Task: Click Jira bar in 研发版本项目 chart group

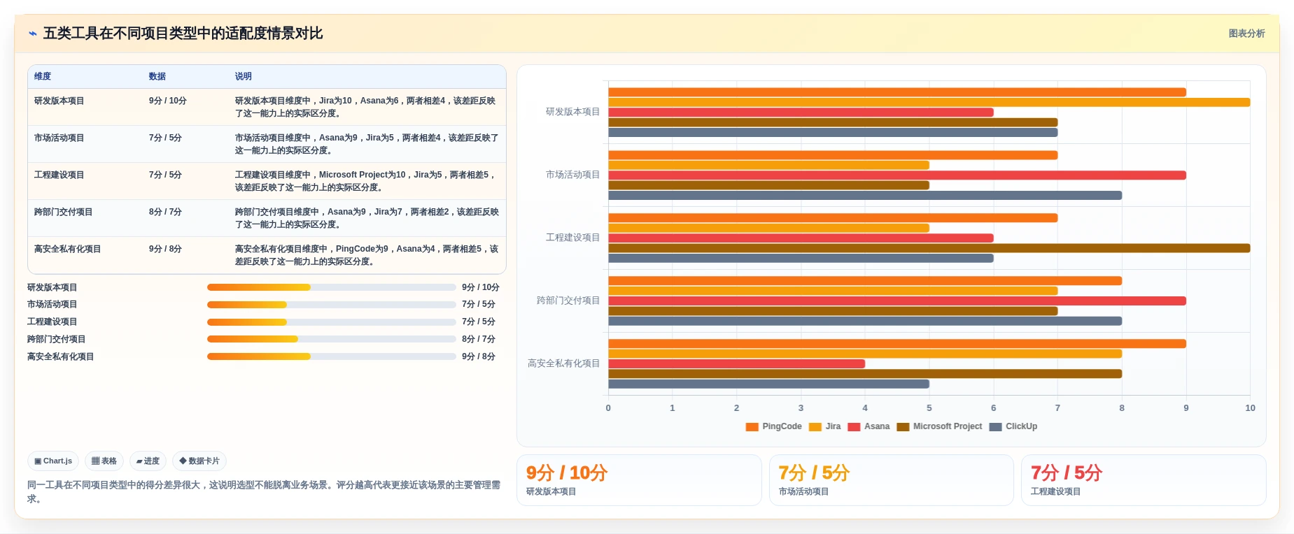Action: click(x=929, y=102)
